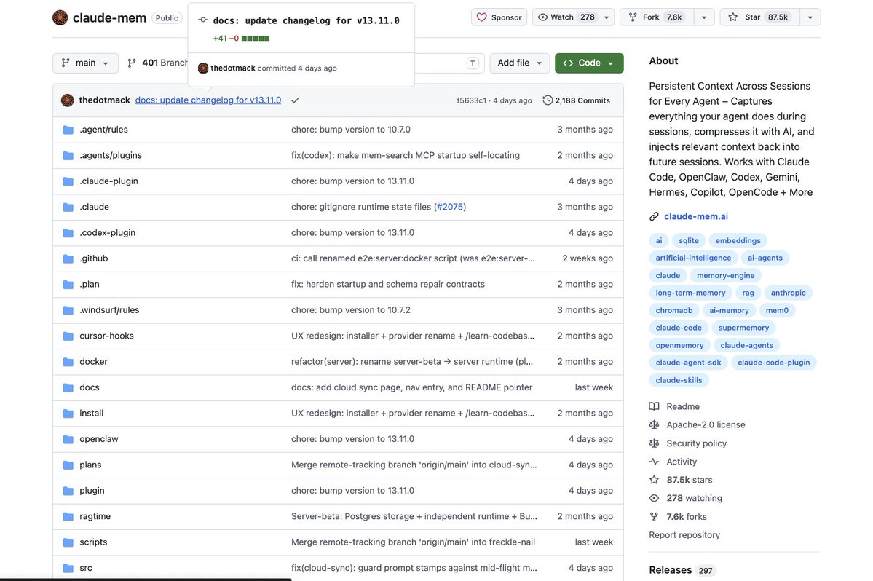
Task: Open the main branch selector dropdown
Action: point(86,63)
